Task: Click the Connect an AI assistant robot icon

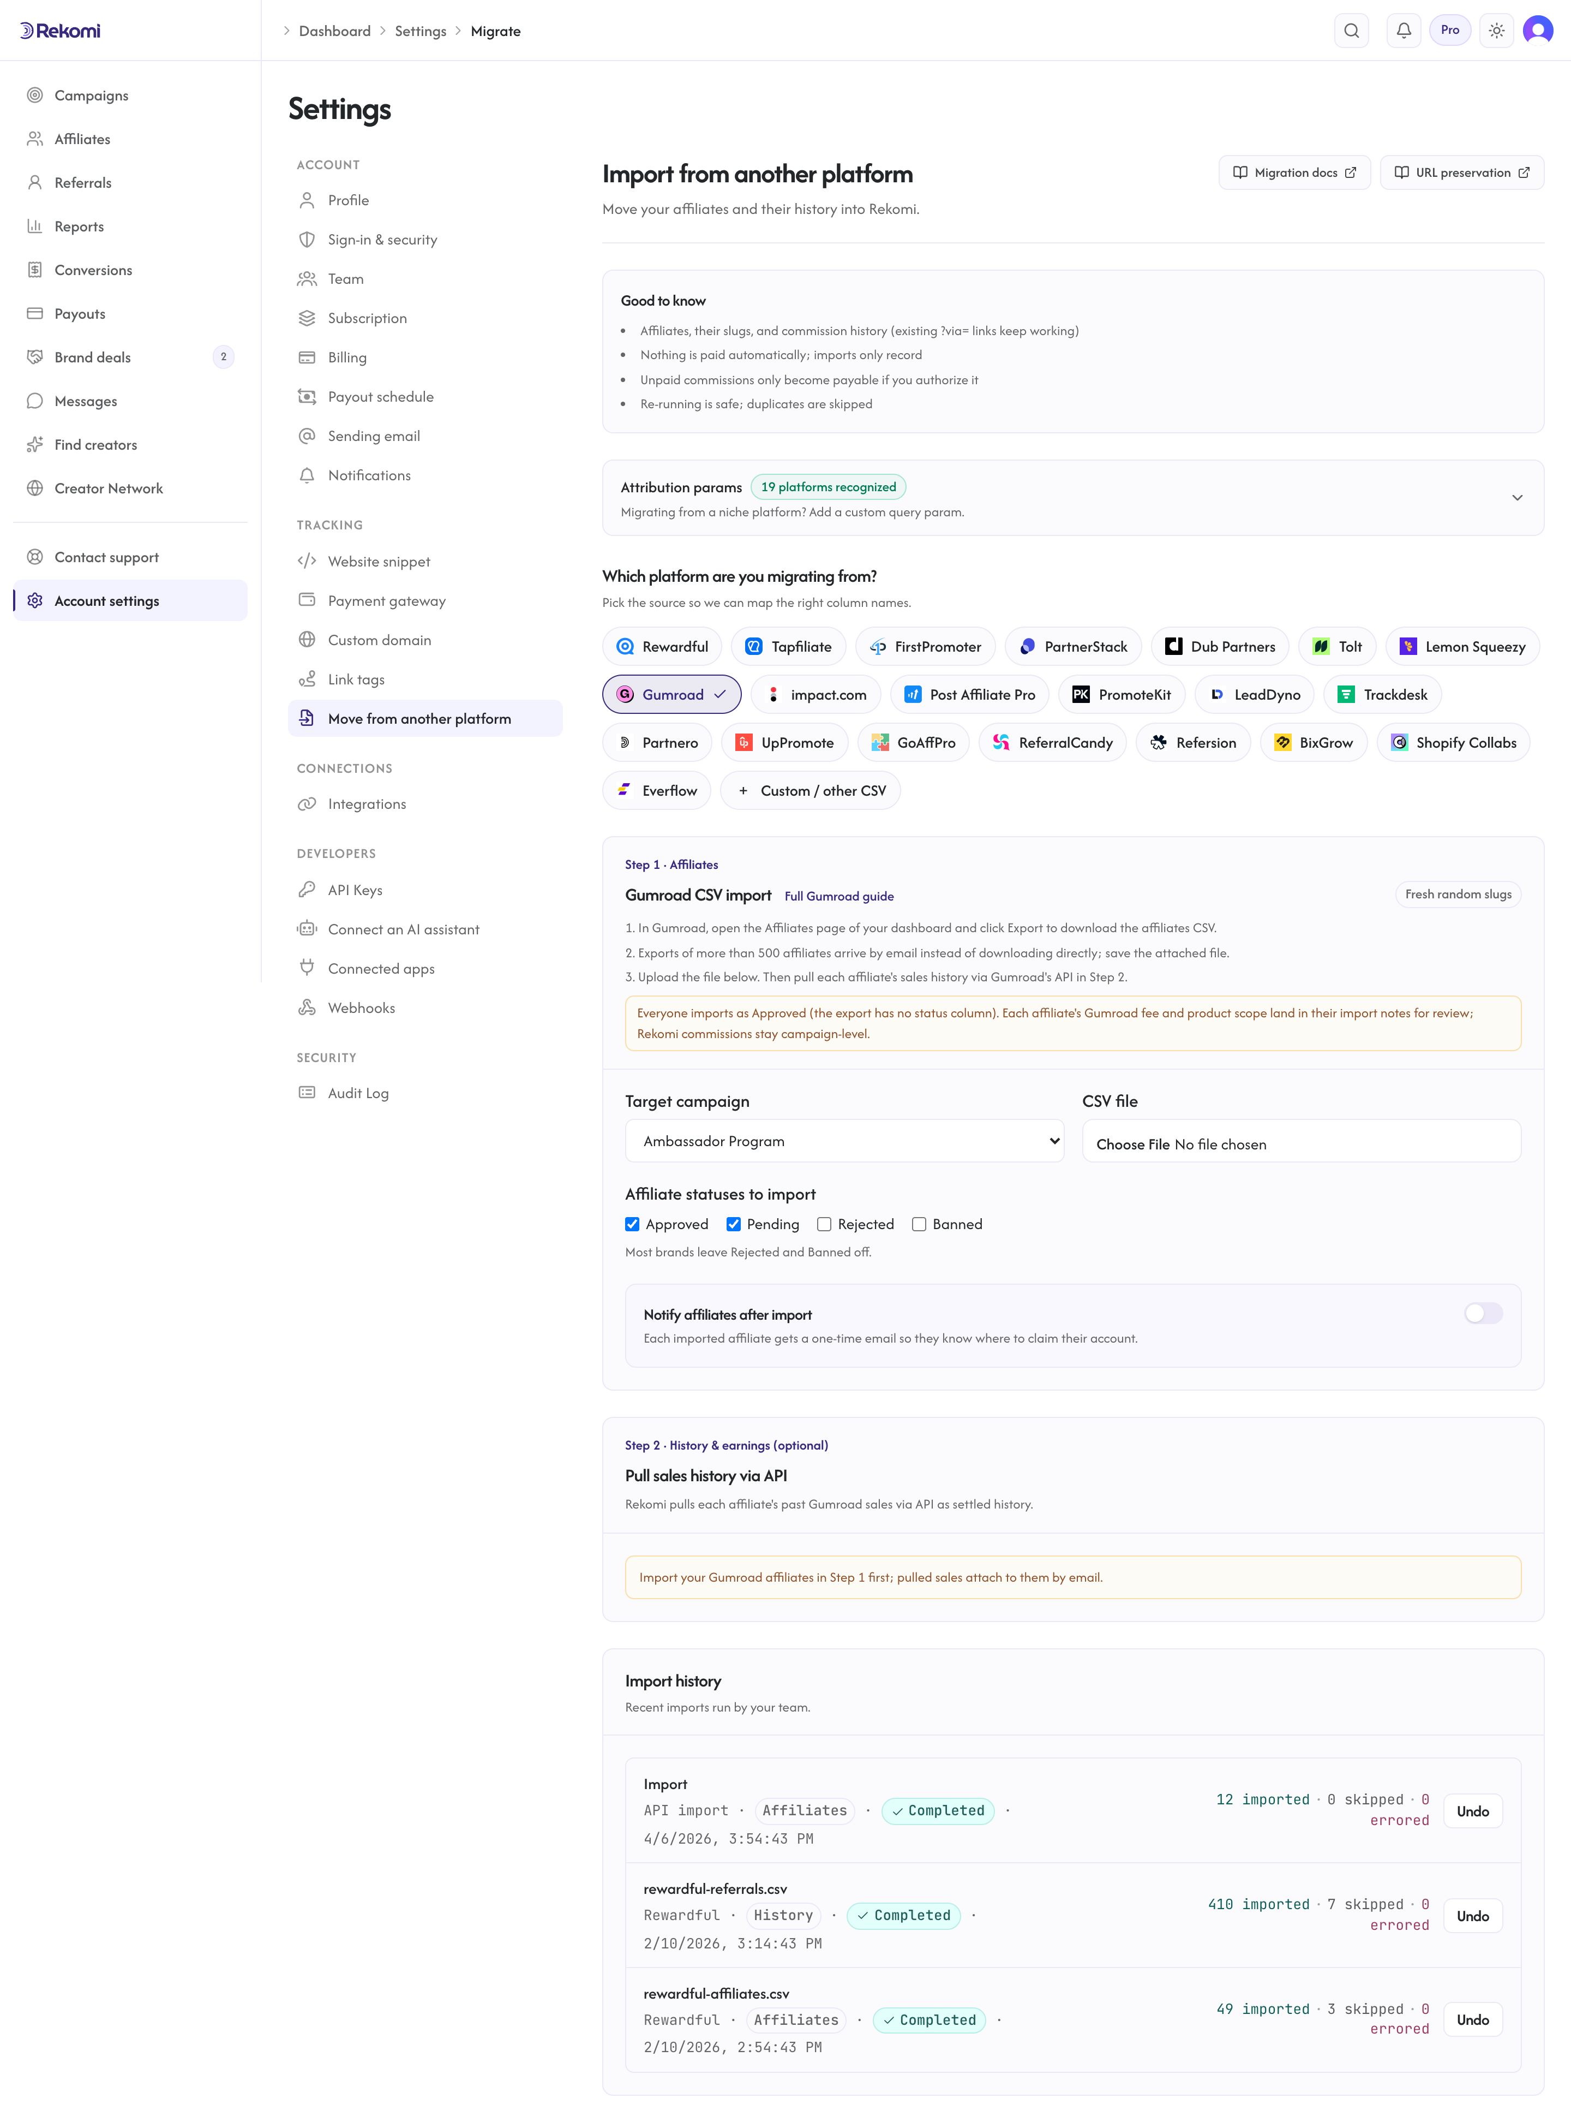Action: point(306,929)
